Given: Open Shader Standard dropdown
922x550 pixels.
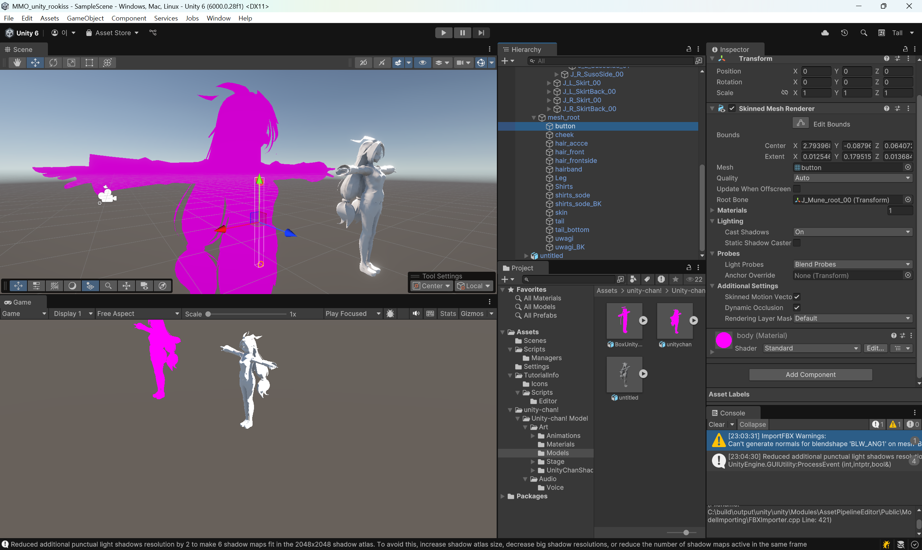Looking at the screenshot, I should pyautogui.click(x=811, y=348).
